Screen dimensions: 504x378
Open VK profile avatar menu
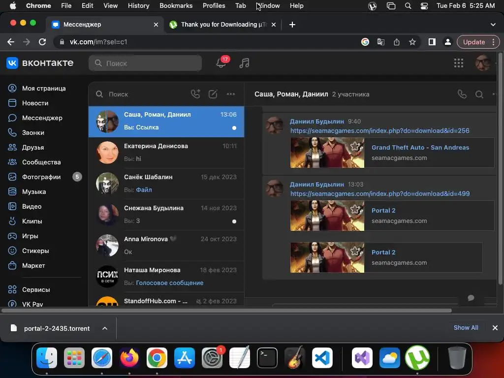click(x=483, y=63)
